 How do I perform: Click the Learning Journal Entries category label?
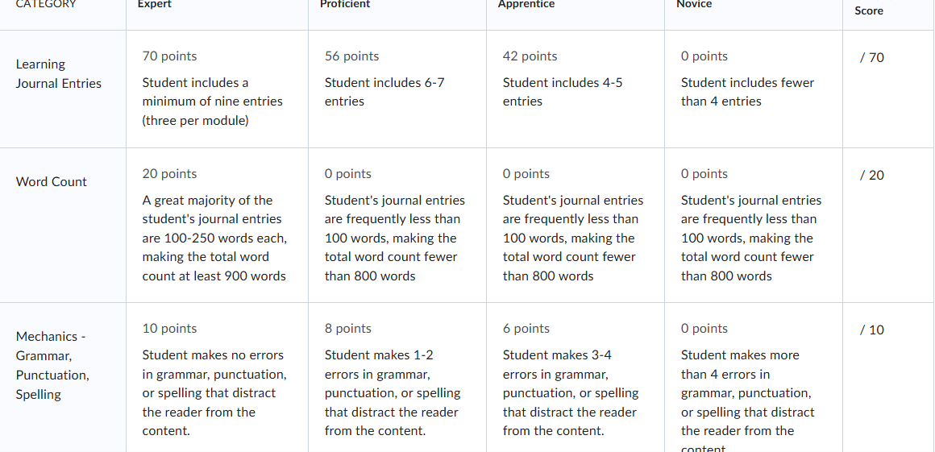[x=58, y=74]
